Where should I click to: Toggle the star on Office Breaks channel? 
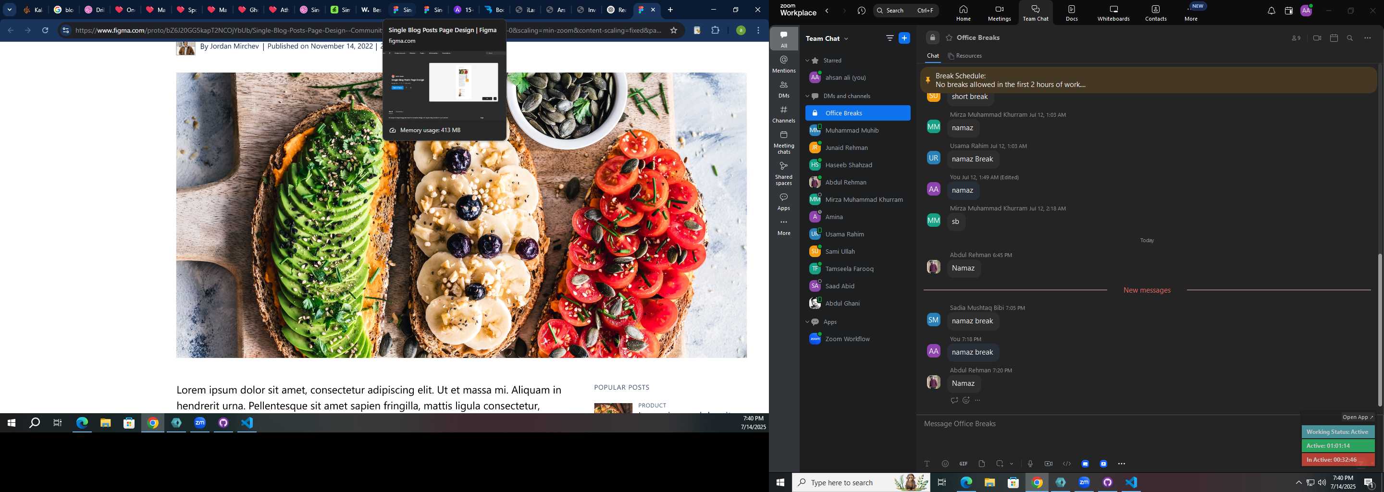(949, 37)
